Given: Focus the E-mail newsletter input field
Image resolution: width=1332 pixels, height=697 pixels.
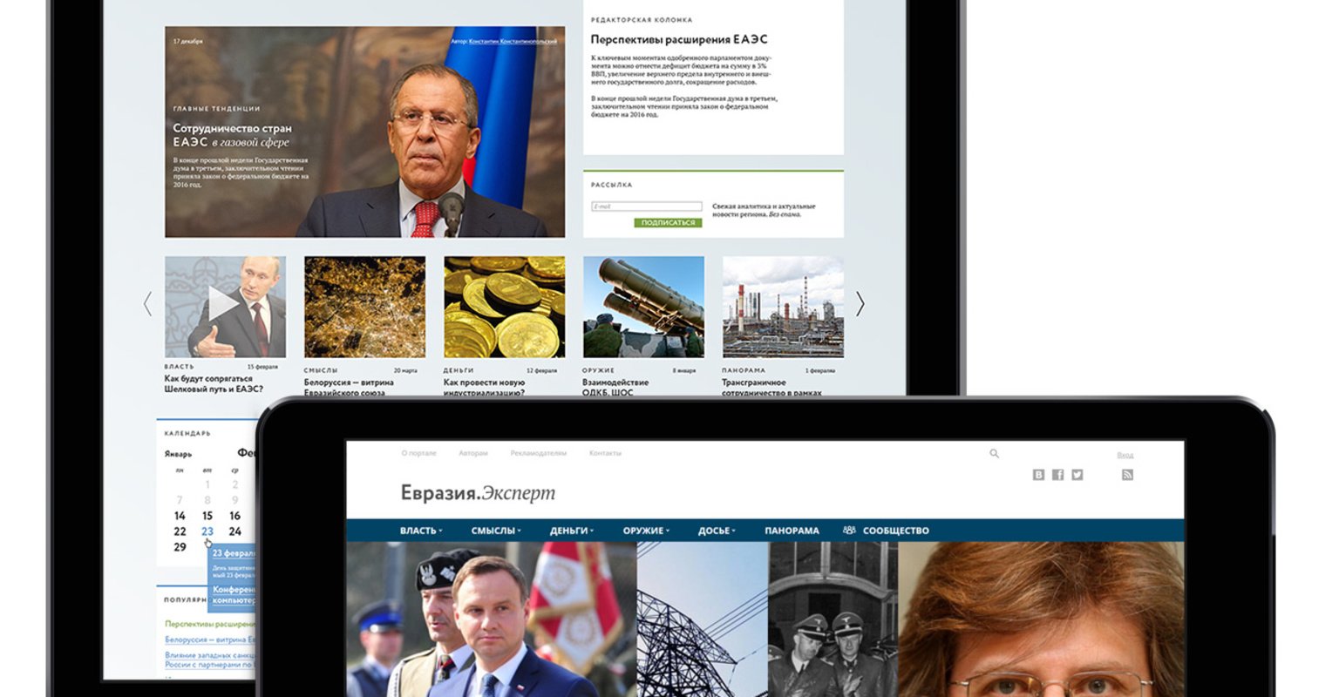Looking at the screenshot, I should coord(646,206).
